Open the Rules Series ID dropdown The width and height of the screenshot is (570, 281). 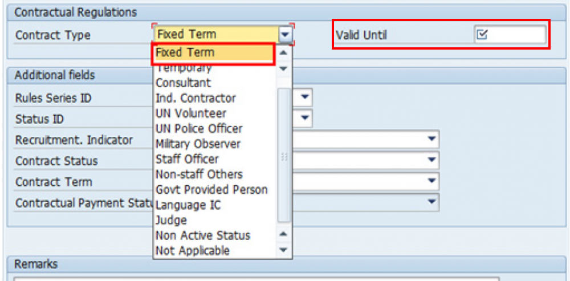[306, 97]
